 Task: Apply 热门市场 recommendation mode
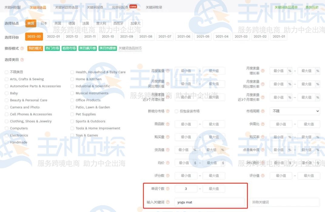coord(52,48)
